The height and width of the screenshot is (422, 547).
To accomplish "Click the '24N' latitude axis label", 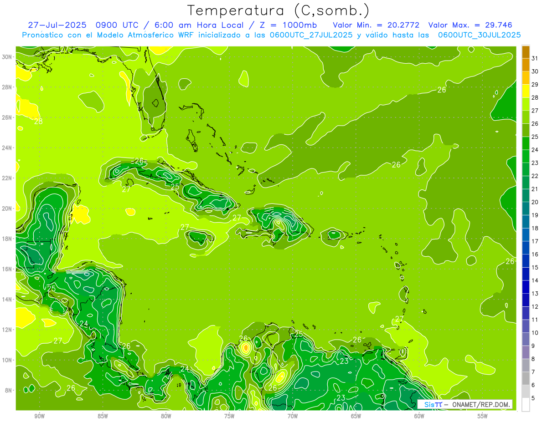I will point(8,148).
